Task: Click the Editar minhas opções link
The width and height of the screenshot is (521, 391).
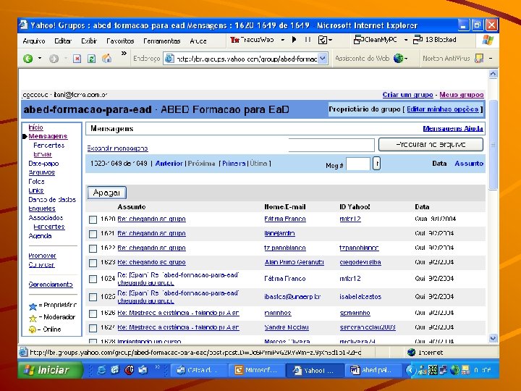Action: (x=443, y=109)
